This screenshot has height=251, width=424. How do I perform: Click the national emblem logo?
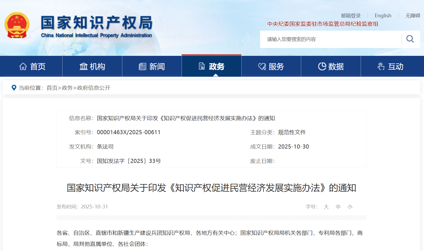(x=17, y=25)
